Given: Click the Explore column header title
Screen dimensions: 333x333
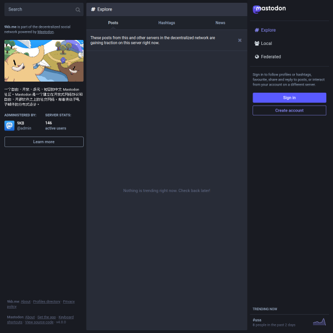Looking at the screenshot, I should coord(104,9).
